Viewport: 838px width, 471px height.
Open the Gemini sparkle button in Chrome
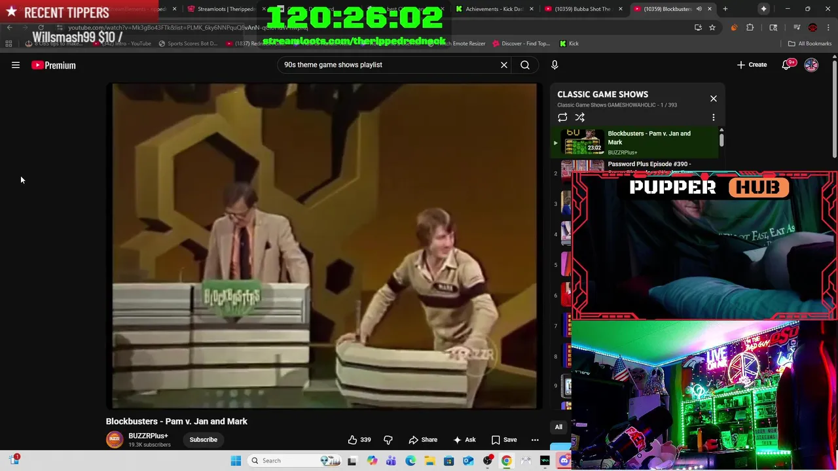coord(763,9)
